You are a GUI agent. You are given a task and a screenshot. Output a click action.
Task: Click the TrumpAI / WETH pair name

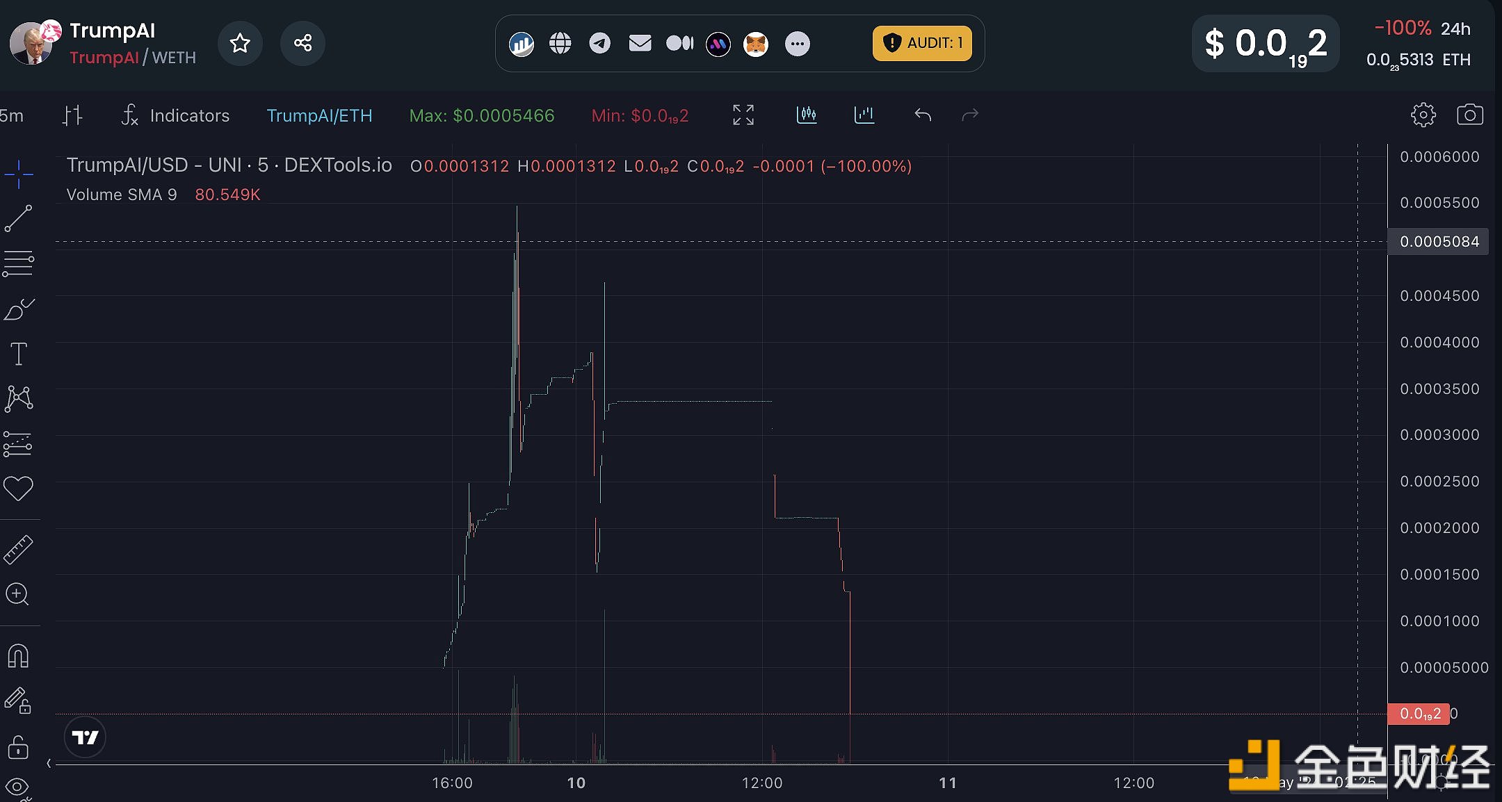[x=132, y=58]
